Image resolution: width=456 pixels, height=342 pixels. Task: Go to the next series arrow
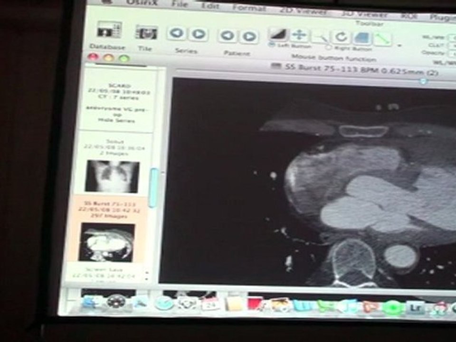point(199,34)
